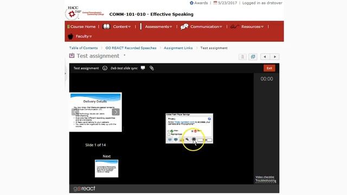Open the Assessments menu
Viewport: 347px width, 195px height.
pos(157,27)
